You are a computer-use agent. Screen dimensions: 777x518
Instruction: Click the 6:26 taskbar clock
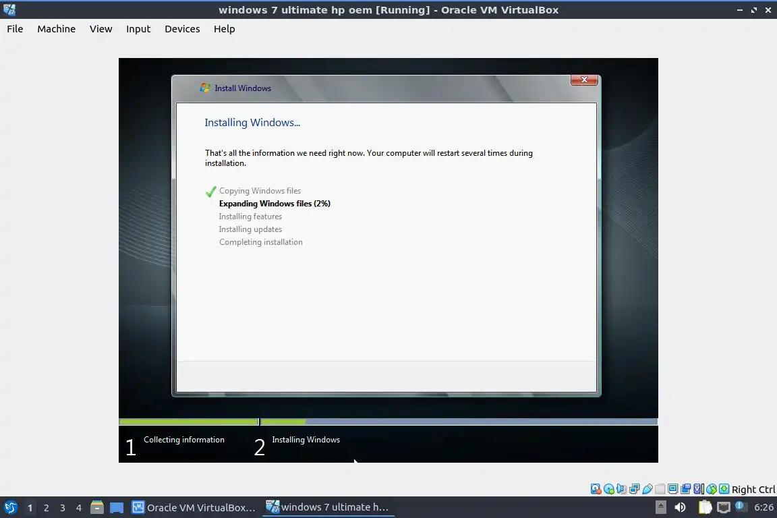[764, 507]
